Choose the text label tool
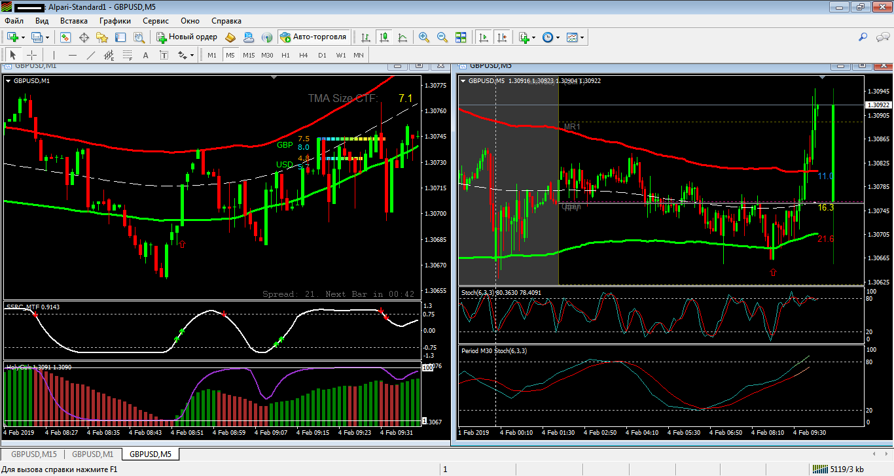 pyautogui.click(x=146, y=55)
